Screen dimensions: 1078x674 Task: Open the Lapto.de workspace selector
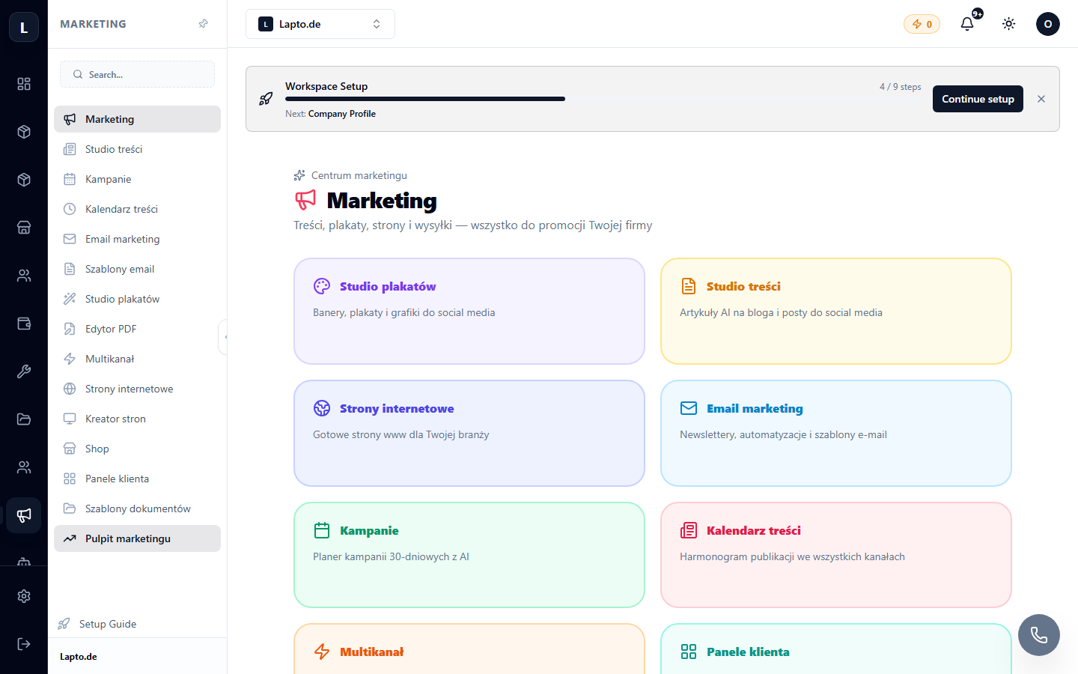320,24
